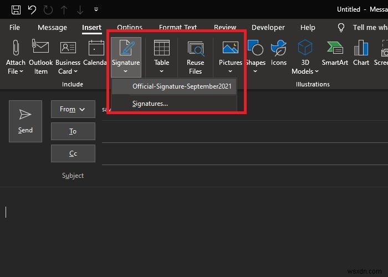This screenshot has width=388, height=277.
Task: Expand the Shapes dropdown arrow
Action: 255,71
